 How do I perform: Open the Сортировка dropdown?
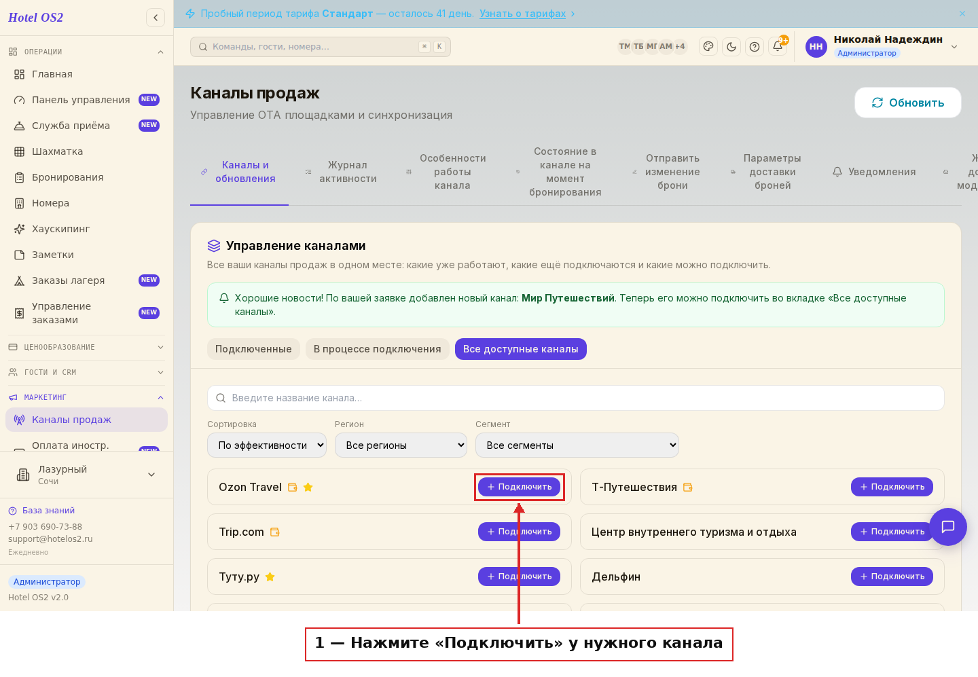click(x=267, y=445)
